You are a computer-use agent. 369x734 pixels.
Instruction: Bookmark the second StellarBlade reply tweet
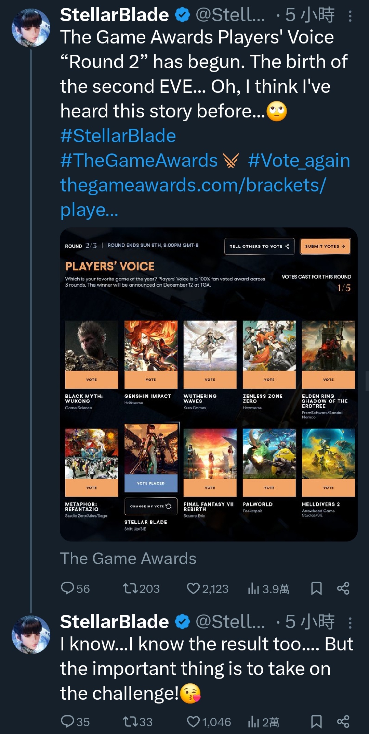point(316,721)
